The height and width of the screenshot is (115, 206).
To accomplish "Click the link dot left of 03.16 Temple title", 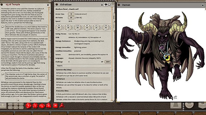I will tap(2, 4).
